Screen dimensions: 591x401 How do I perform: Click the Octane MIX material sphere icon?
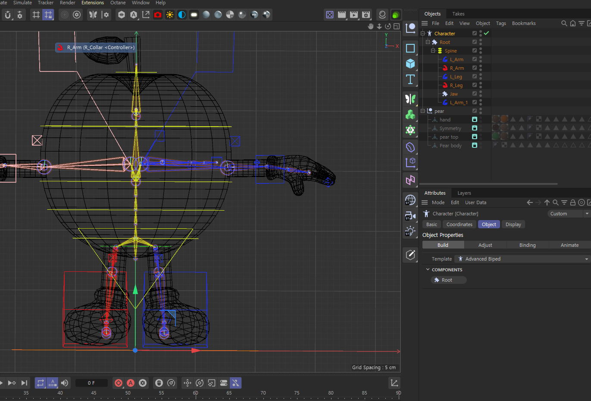coord(254,15)
